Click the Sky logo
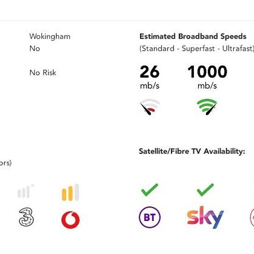The height and width of the screenshot is (254, 254). [x=205, y=217]
